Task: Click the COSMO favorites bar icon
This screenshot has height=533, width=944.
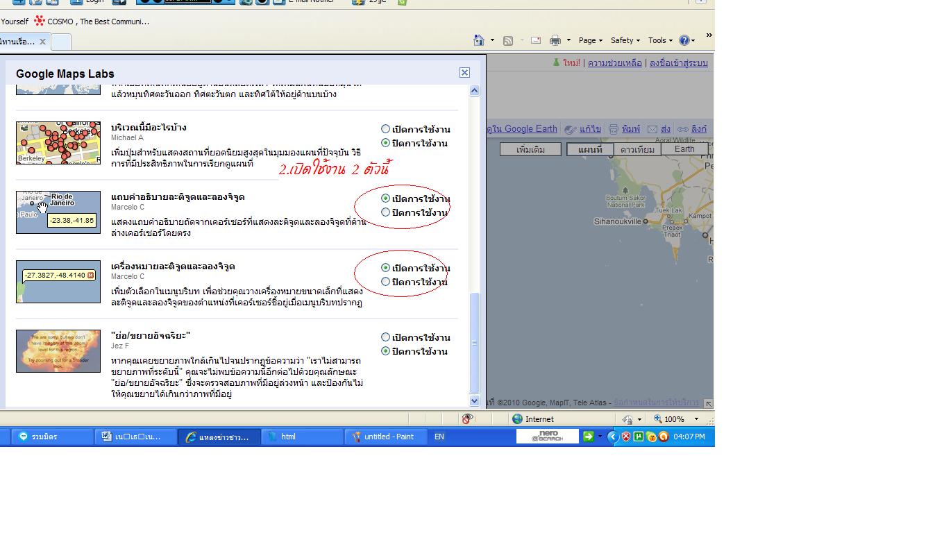Action: (40, 21)
